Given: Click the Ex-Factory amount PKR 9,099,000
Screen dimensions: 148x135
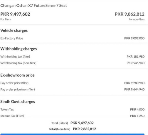Looking at the screenshot, I should pos(134,38).
